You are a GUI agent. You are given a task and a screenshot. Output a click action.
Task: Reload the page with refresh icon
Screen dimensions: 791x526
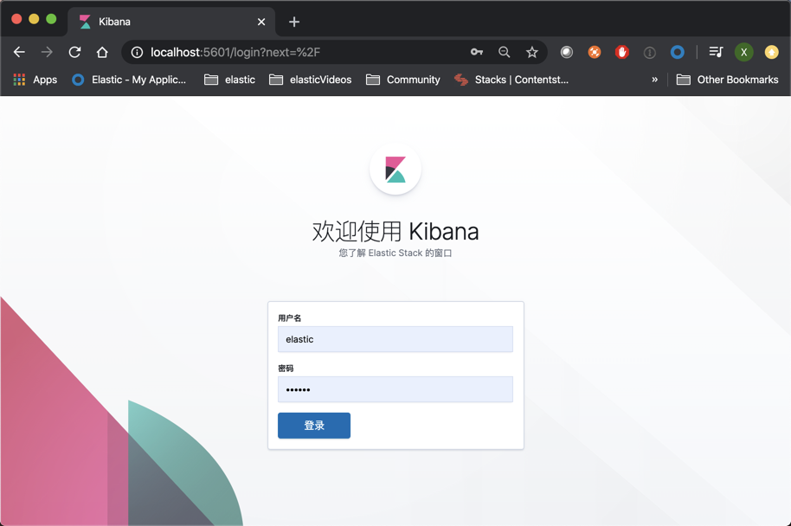[x=74, y=52]
